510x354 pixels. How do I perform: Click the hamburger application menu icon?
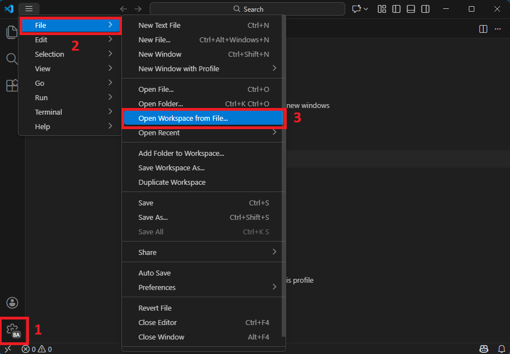tap(29, 9)
